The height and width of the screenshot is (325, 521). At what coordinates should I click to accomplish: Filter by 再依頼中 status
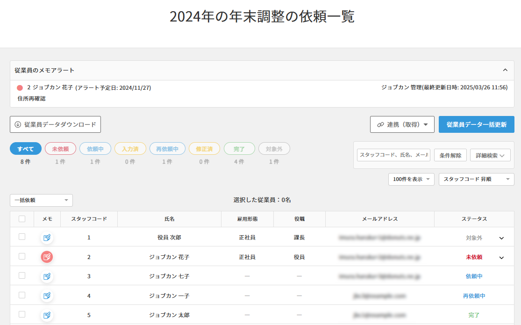pos(167,149)
